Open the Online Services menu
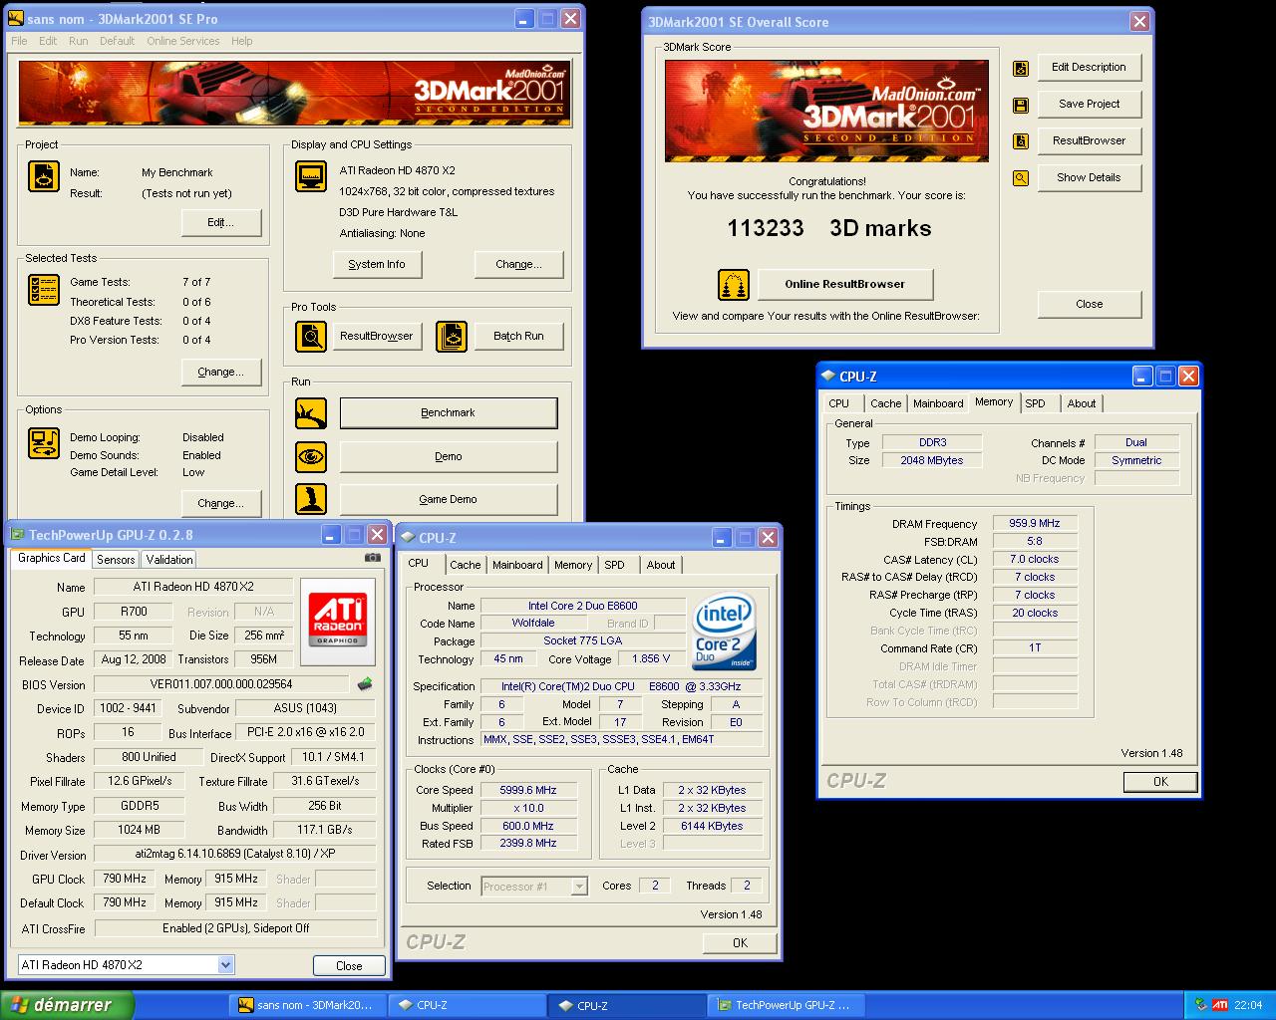Viewport: 1276px width, 1020px height. pos(183,41)
